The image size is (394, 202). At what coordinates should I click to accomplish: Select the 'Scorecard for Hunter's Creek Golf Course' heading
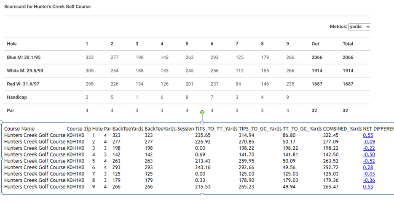coord(48,7)
